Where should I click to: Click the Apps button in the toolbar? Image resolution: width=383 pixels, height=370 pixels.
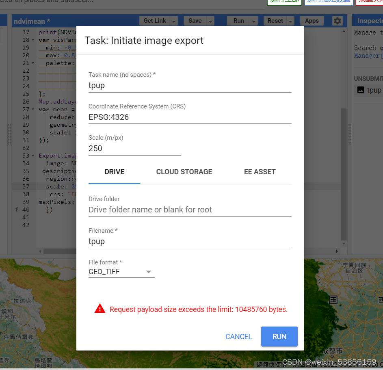[312, 21]
